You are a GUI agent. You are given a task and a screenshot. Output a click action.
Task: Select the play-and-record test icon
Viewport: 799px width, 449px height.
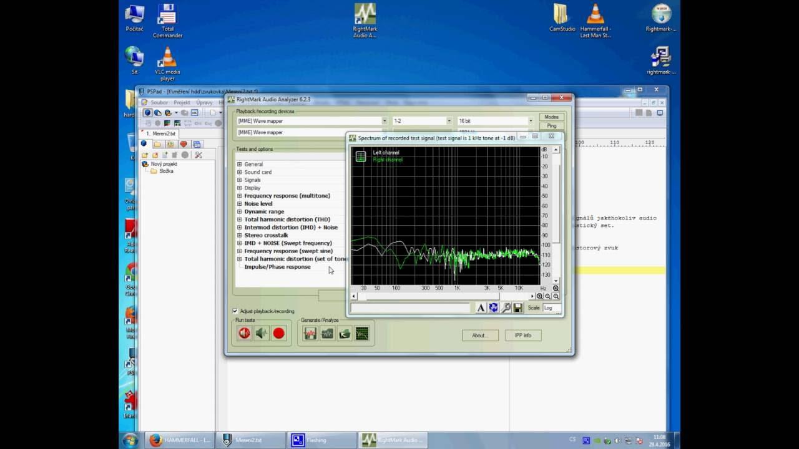pyautogui.click(x=243, y=333)
